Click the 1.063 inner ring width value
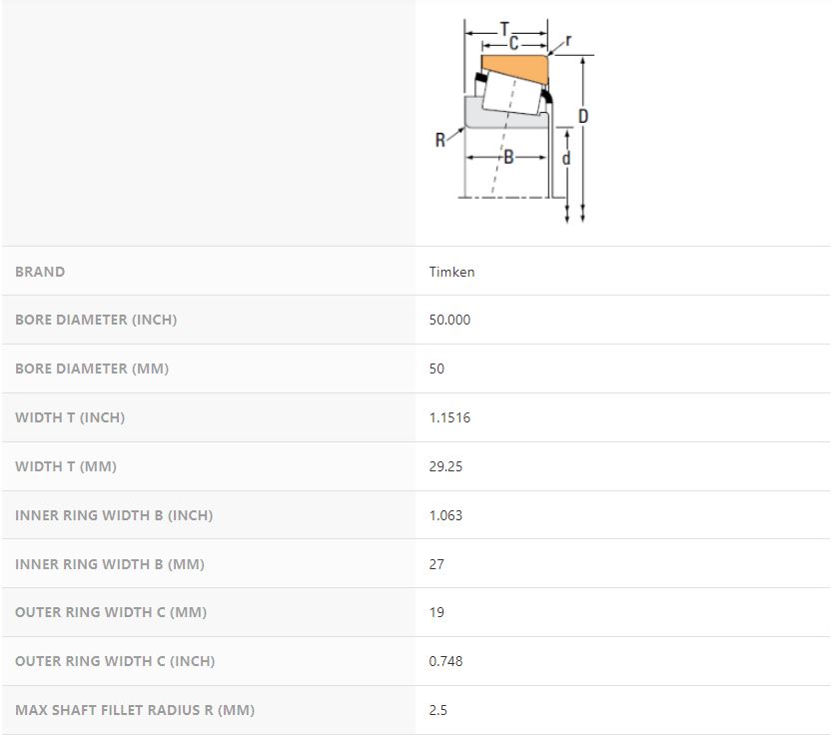 coord(445,515)
